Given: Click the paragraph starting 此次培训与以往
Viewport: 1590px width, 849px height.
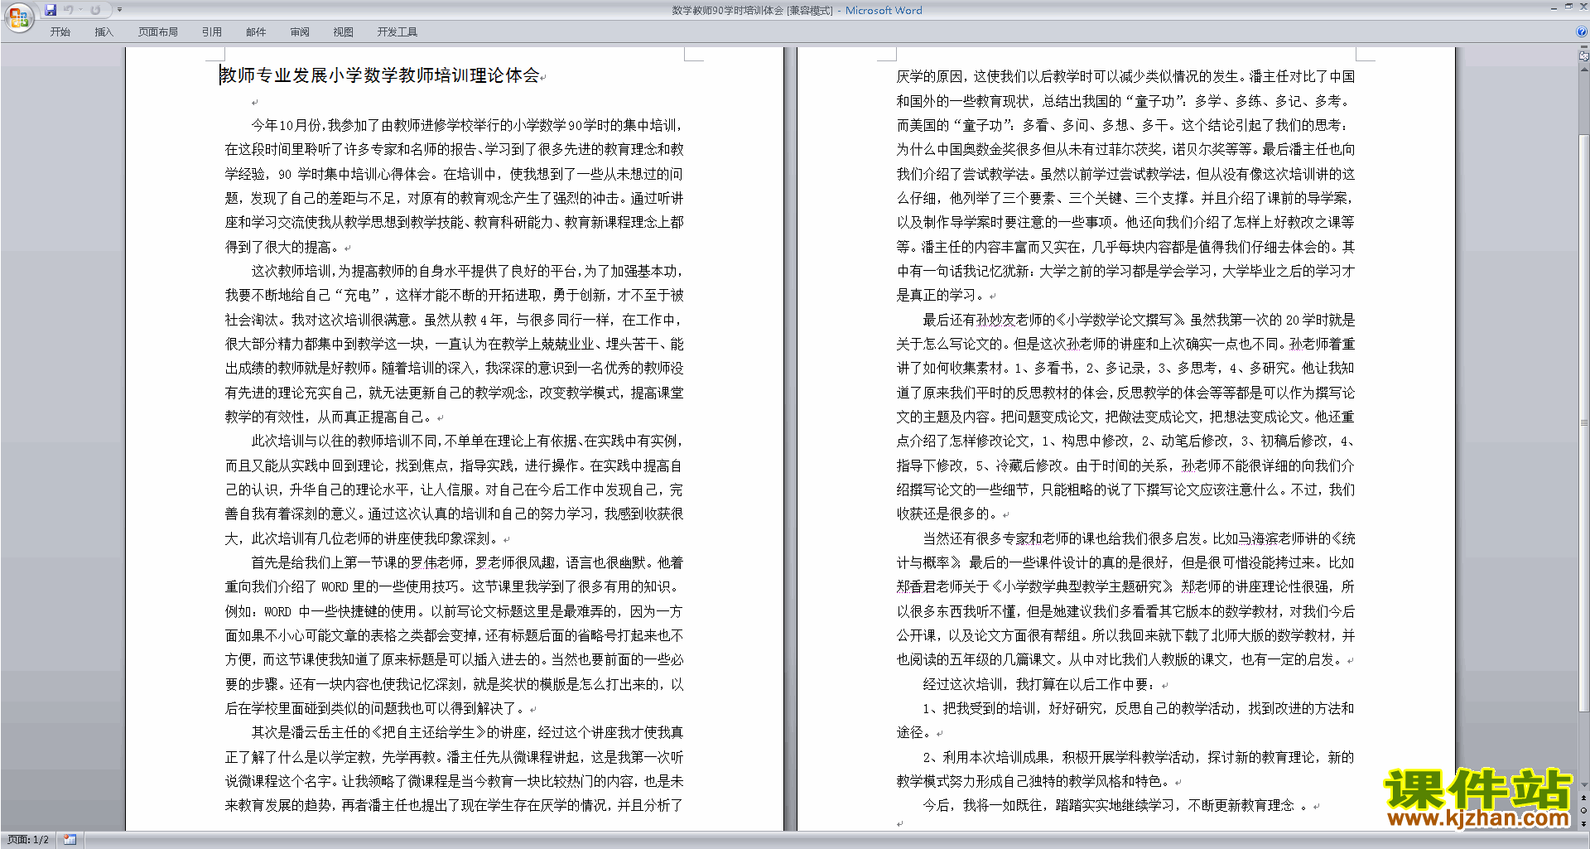Looking at the screenshot, I should (455, 490).
